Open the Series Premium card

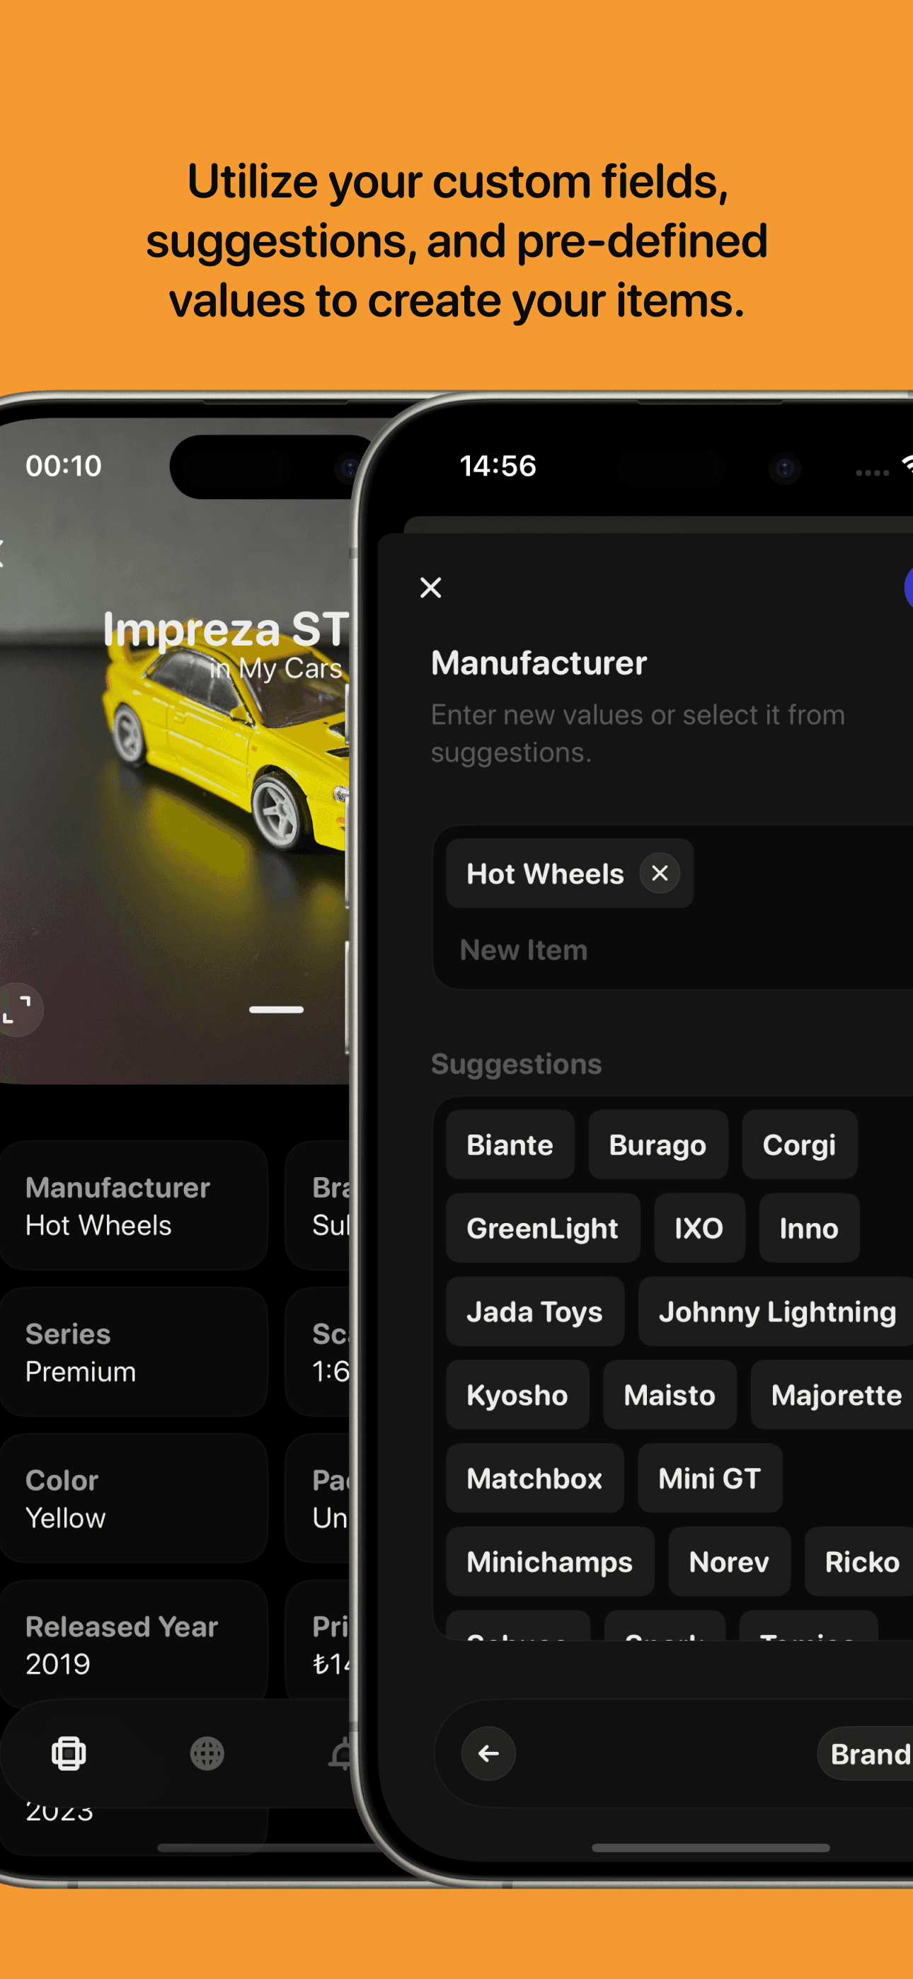(134, 1351)
